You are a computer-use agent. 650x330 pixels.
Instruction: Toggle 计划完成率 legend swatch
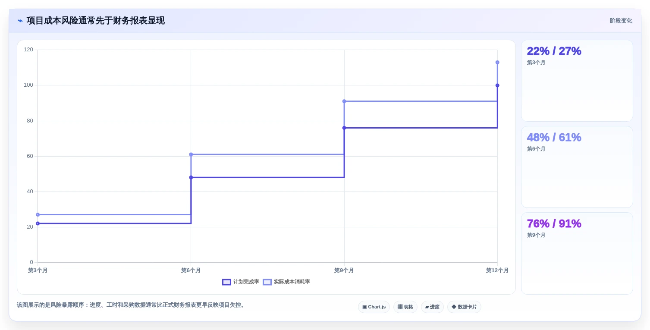[226, 282]
